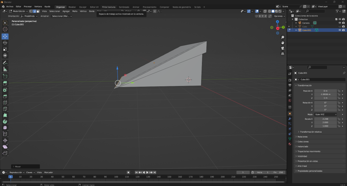Toggle camera view in viewport

(283, 48)
